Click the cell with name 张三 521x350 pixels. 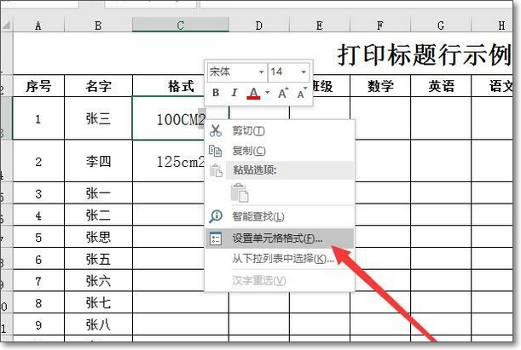click(x=98, y=118)
